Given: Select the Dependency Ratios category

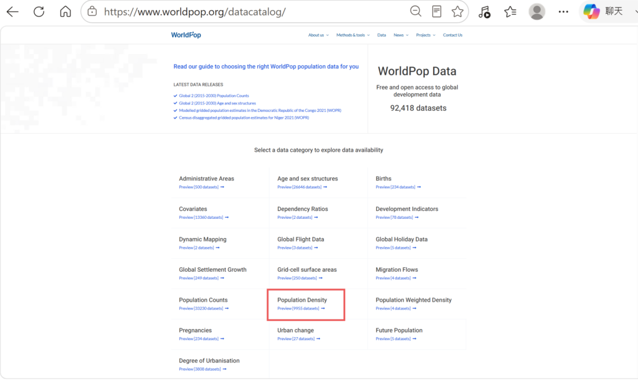Looking at the screenshot, I should point(303,209).
